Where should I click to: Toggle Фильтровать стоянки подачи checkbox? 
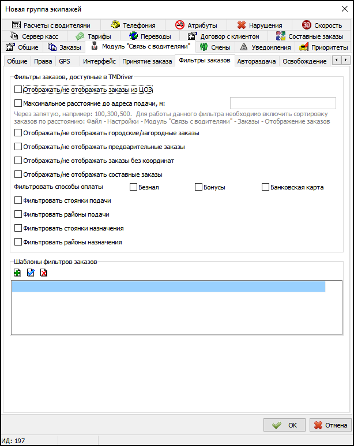pos(18,201)
